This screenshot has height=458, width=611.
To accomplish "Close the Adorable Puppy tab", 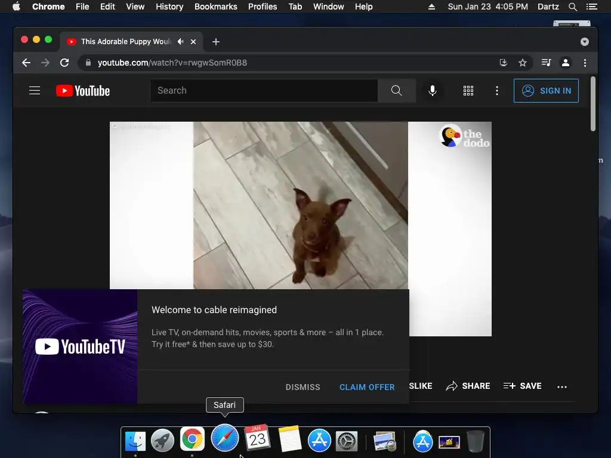I will (193, 42).
